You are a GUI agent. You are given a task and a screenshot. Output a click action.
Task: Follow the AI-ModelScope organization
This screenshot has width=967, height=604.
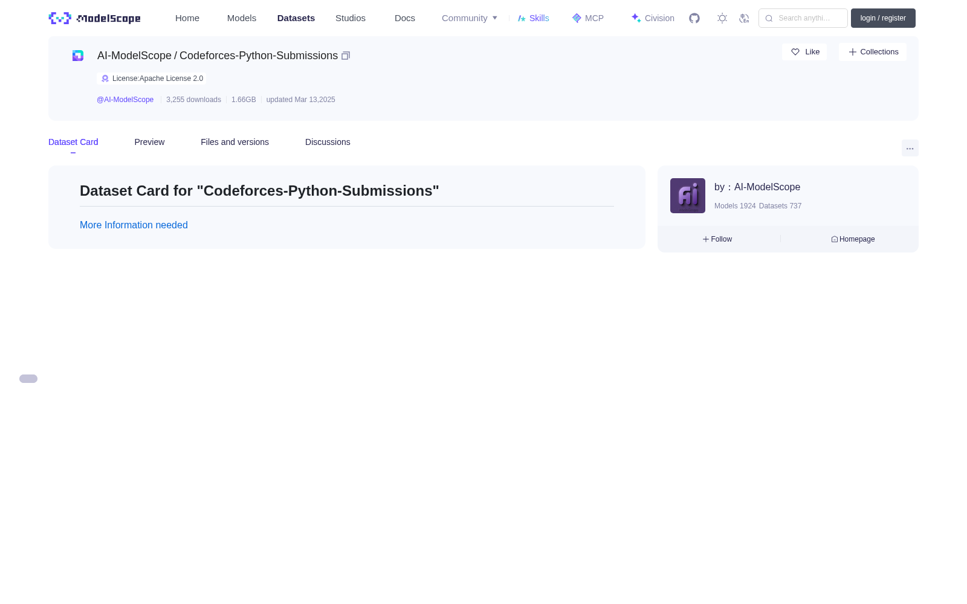[717, 239]
